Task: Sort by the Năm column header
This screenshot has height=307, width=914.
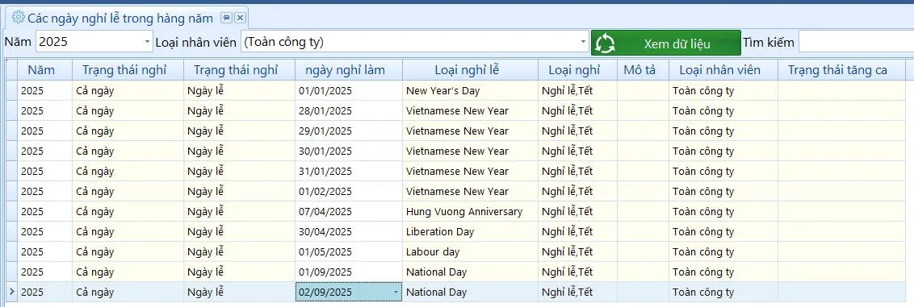Action: [45, 70]
